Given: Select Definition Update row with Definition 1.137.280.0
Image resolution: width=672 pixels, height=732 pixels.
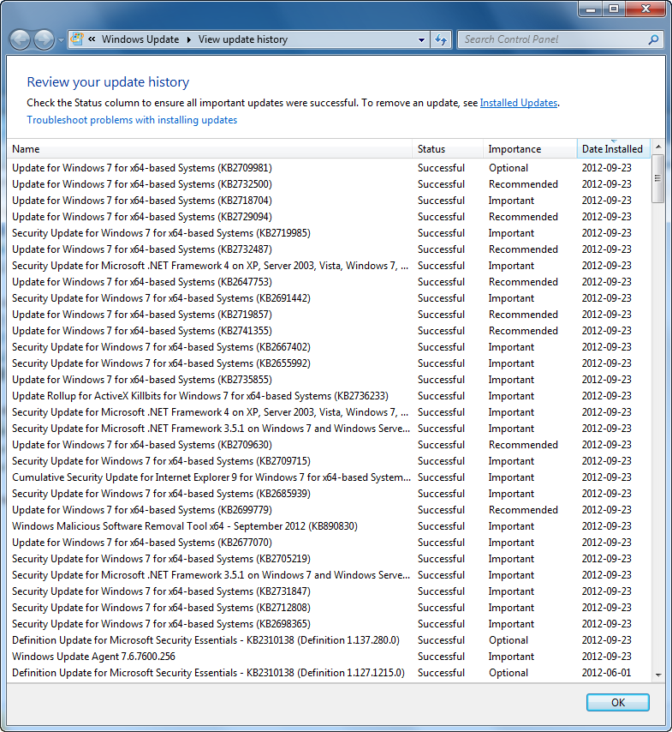Looking at the screenshot, I should tap(329, 640).
